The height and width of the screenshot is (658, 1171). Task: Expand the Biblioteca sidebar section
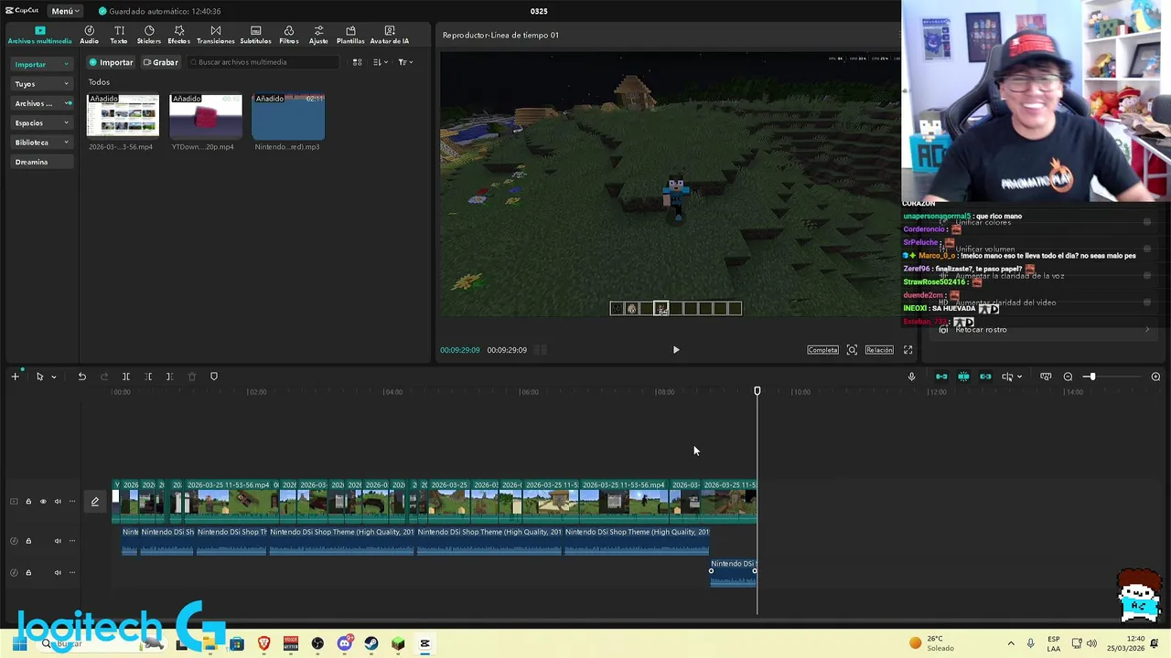(41, 143)
